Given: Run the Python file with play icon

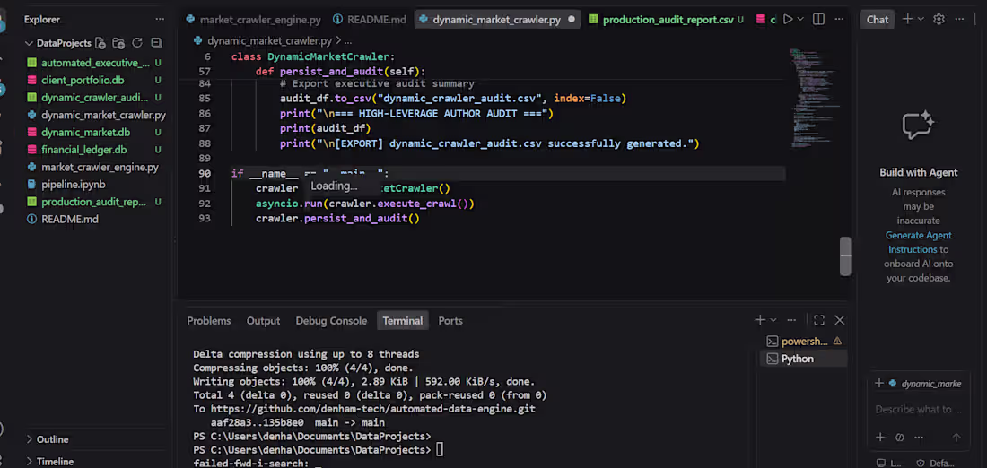Looking at the screenshot, I should coord(788,20).
